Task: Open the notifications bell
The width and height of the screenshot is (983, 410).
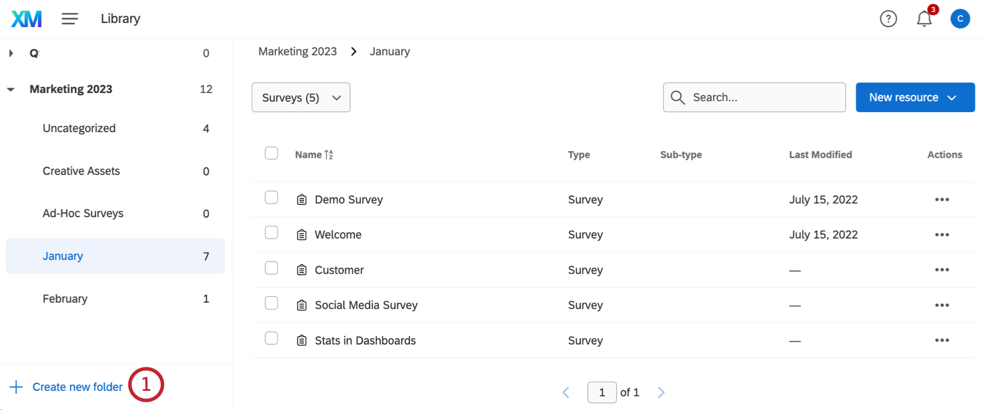Action: click(x=924, y=19)
